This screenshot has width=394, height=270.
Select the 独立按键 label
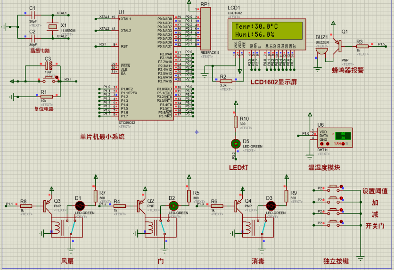[x=336, y=261]
